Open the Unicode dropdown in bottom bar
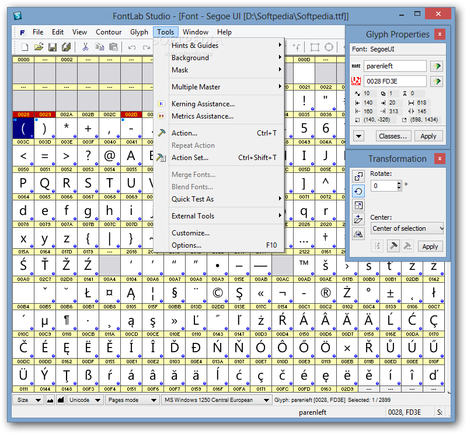The width and height of the screenshot is (467, 434). pyautogui.click(x=85, y=400)
